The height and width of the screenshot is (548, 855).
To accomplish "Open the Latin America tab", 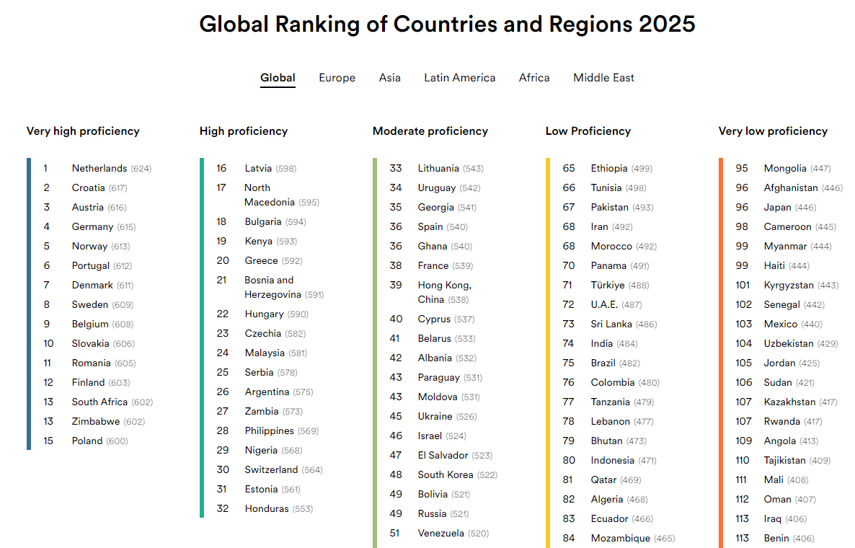I will tap(460, 78).
